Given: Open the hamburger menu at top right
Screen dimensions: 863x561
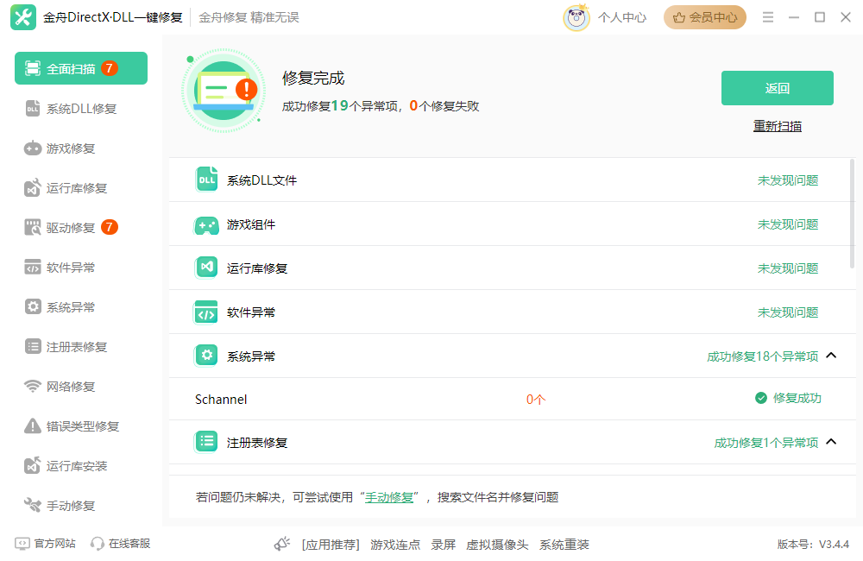Looking at the screenshot, I should coord(768,16).
